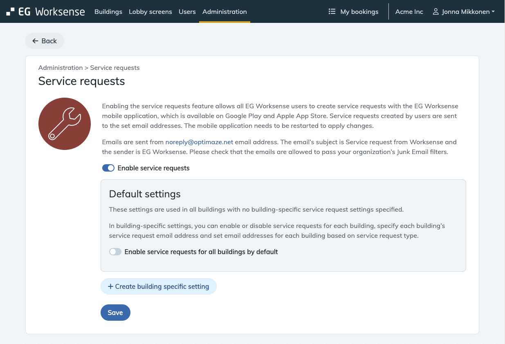
Task: Click the 'Enable service requests' label text
Action: pyautogui.click(x=153, y=168)
